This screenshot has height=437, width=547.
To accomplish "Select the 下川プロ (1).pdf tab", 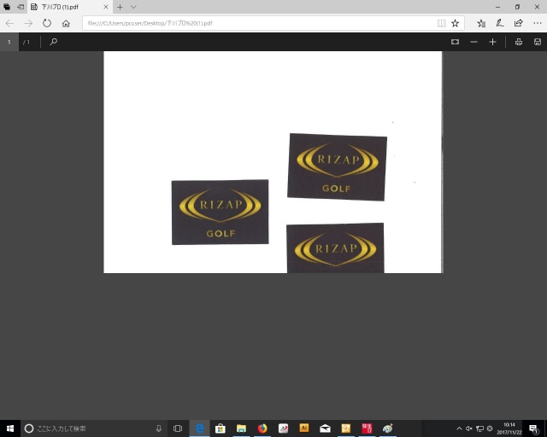I will click(68, 7).
